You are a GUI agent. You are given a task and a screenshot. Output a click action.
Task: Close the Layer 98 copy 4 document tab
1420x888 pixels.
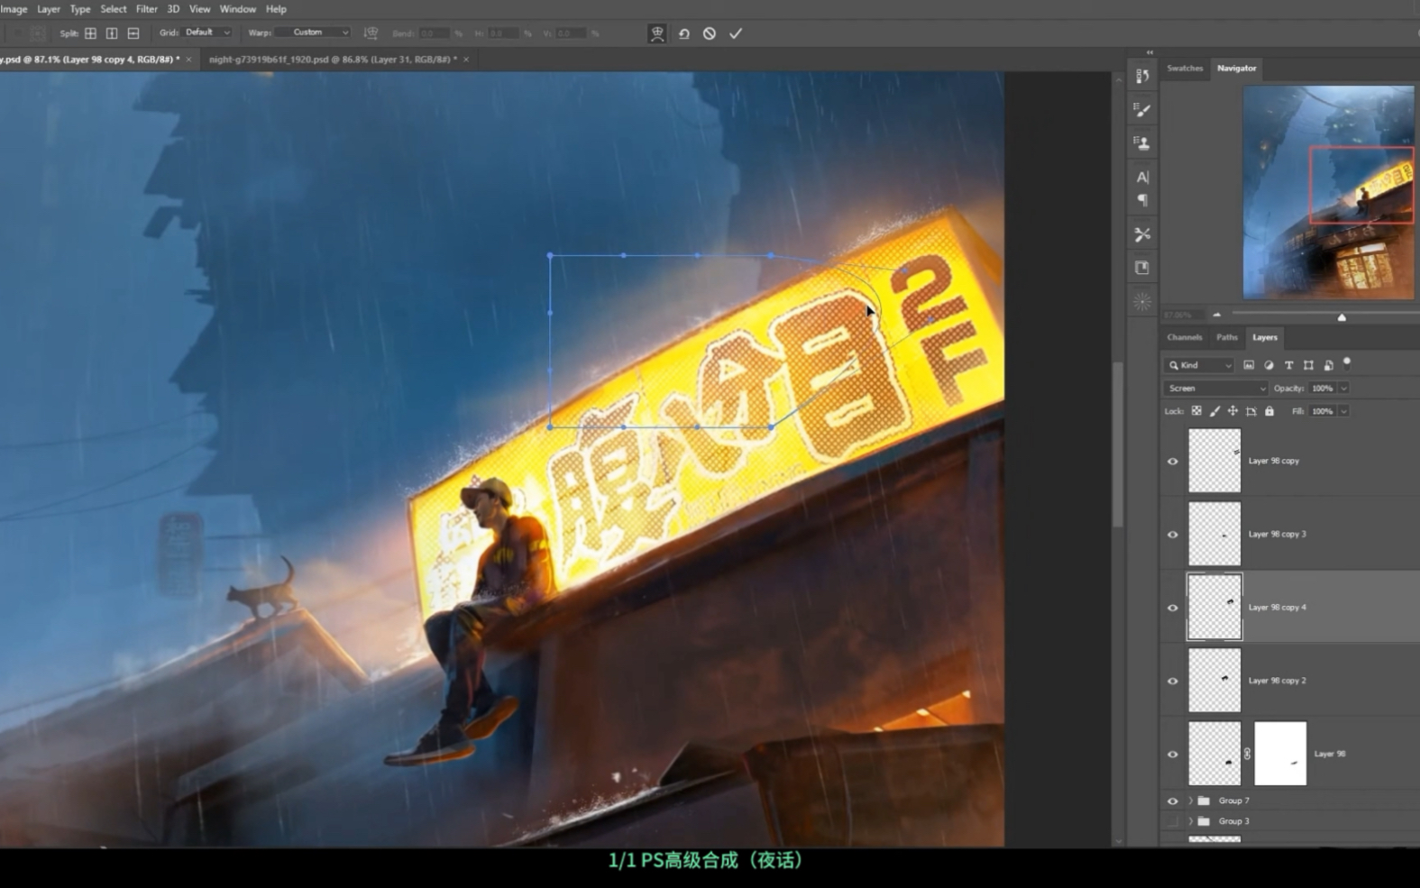(x=188, y=60)
